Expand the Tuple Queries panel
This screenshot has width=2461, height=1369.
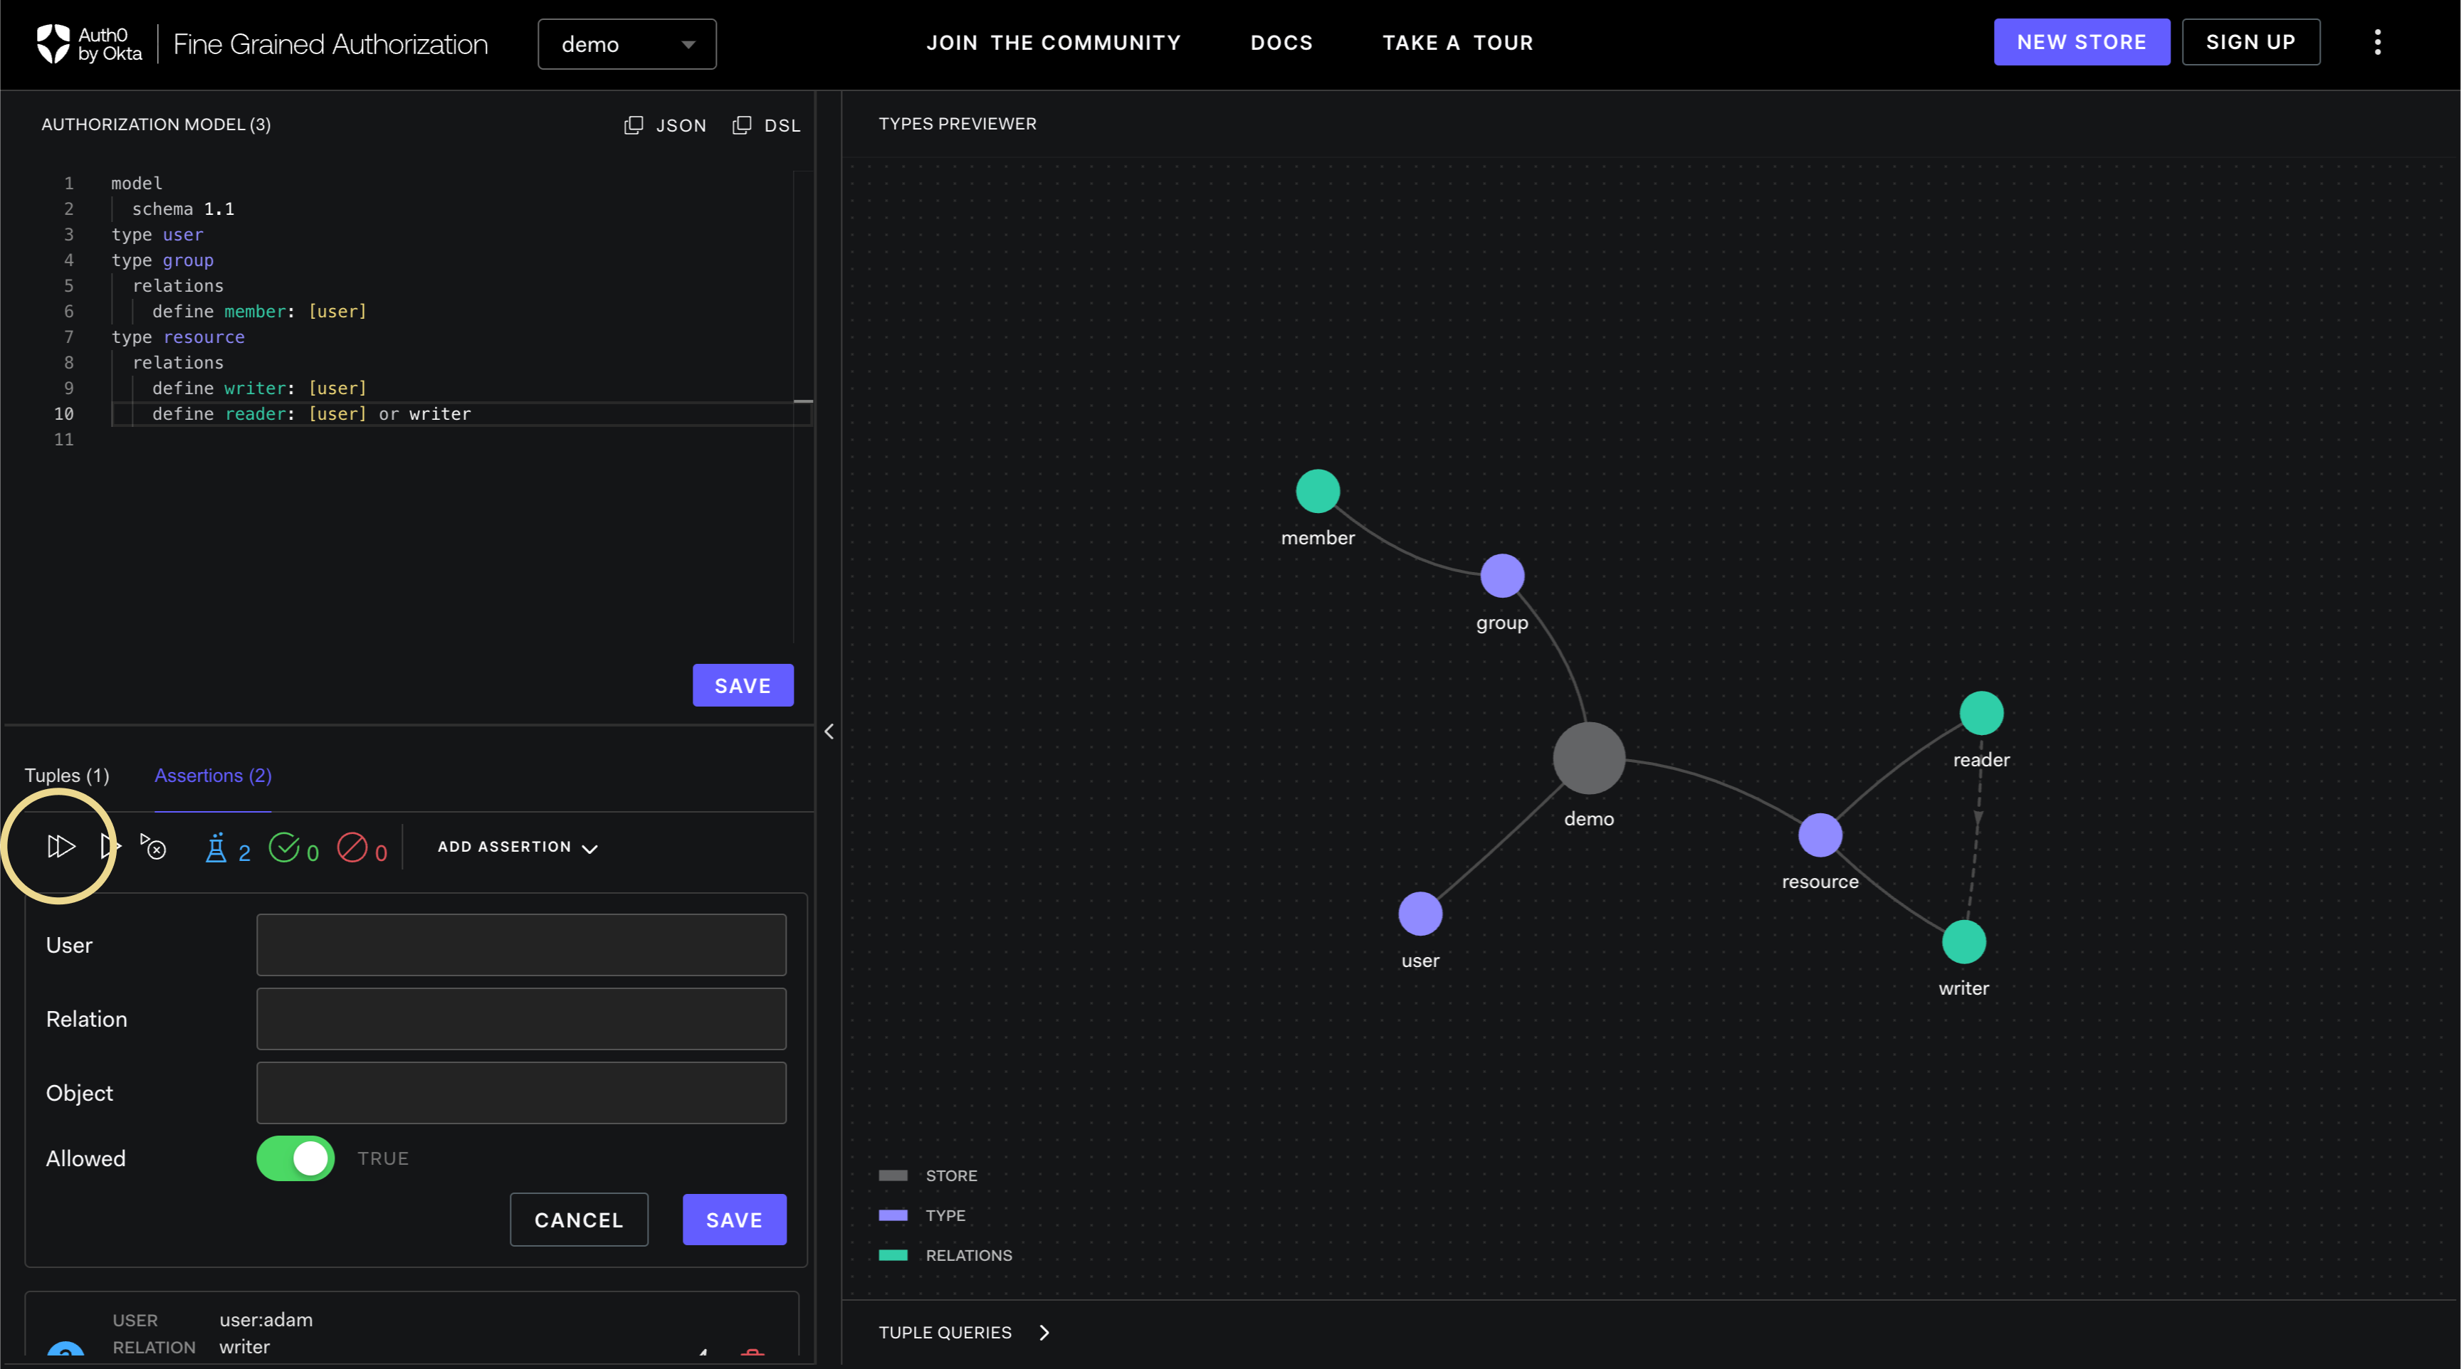964,1332
